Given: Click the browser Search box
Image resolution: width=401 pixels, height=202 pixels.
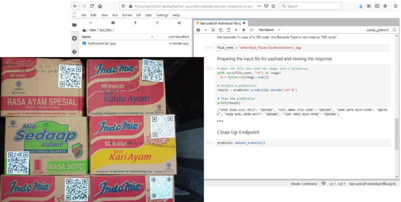Looking at the screenshot, I should click(x=310, y=6).
